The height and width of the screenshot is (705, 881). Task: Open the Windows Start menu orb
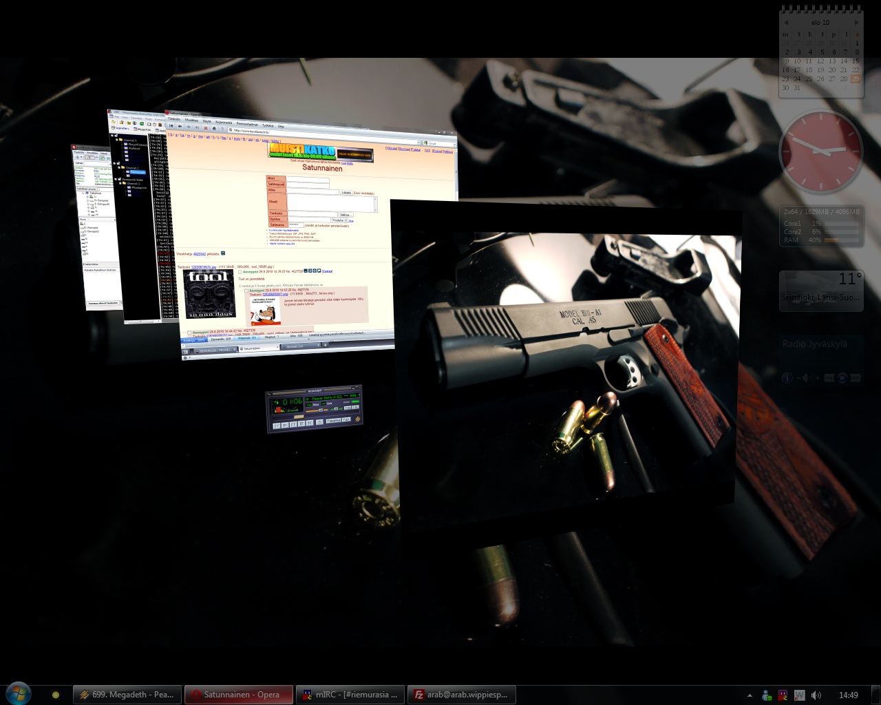18,693
